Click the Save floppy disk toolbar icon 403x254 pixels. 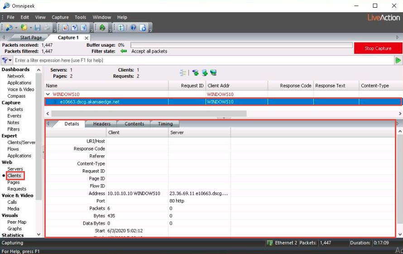tap(38, 27)
